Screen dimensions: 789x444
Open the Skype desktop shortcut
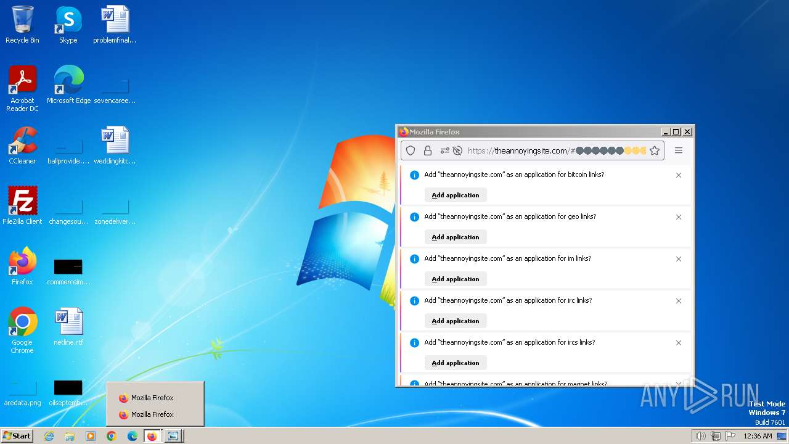(68, 25)
